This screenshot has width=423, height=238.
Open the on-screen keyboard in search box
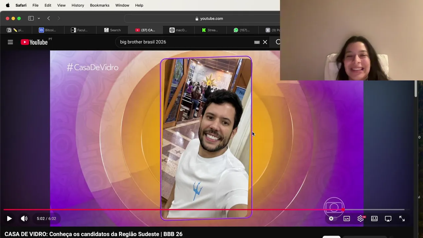(x=257, y=42)
